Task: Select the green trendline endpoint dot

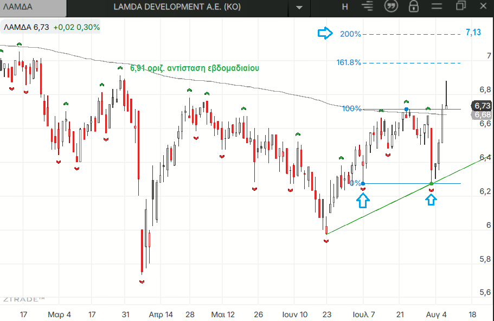Action: click(x=432, y=183)
